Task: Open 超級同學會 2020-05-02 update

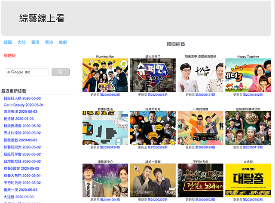Action: [22, 155]
